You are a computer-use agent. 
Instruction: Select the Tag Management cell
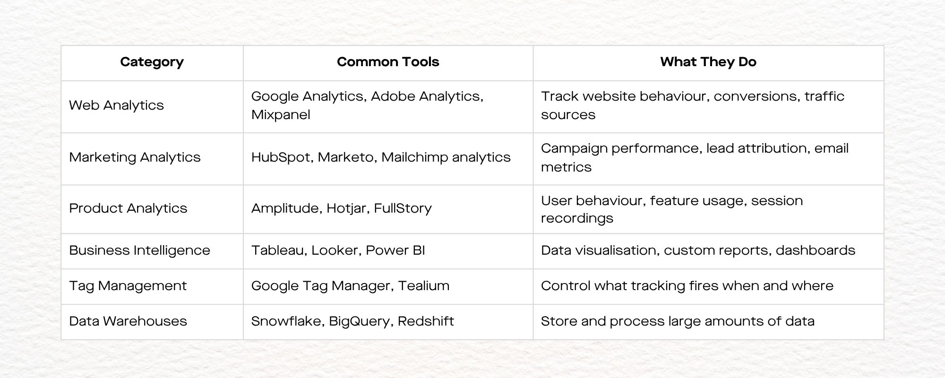point(128,286)
